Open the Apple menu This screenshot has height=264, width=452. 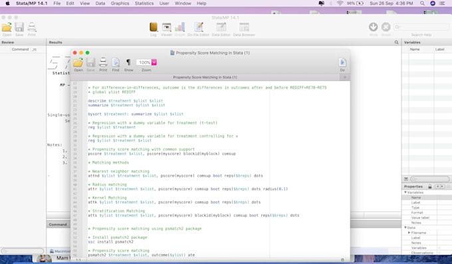[8, 3]
